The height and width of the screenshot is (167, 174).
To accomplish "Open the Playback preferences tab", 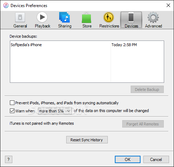I will click(x=42, y=20).
